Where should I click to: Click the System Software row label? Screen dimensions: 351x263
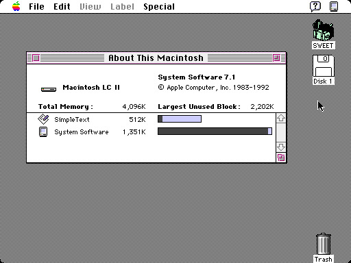tap(82, 132)
